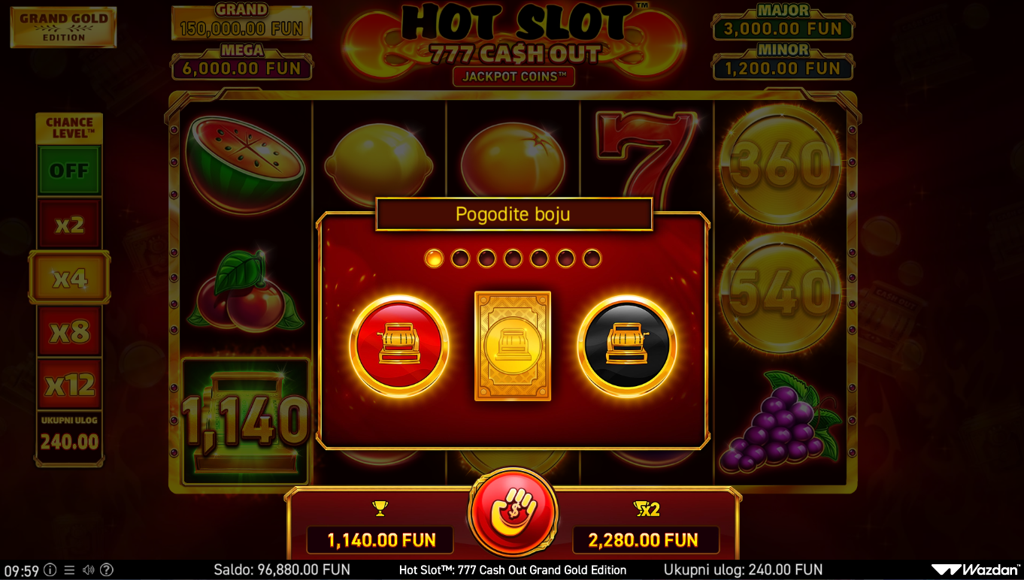
Task: Click the Grand 150,000.00 FUN jackpot display
Action: 241,23
